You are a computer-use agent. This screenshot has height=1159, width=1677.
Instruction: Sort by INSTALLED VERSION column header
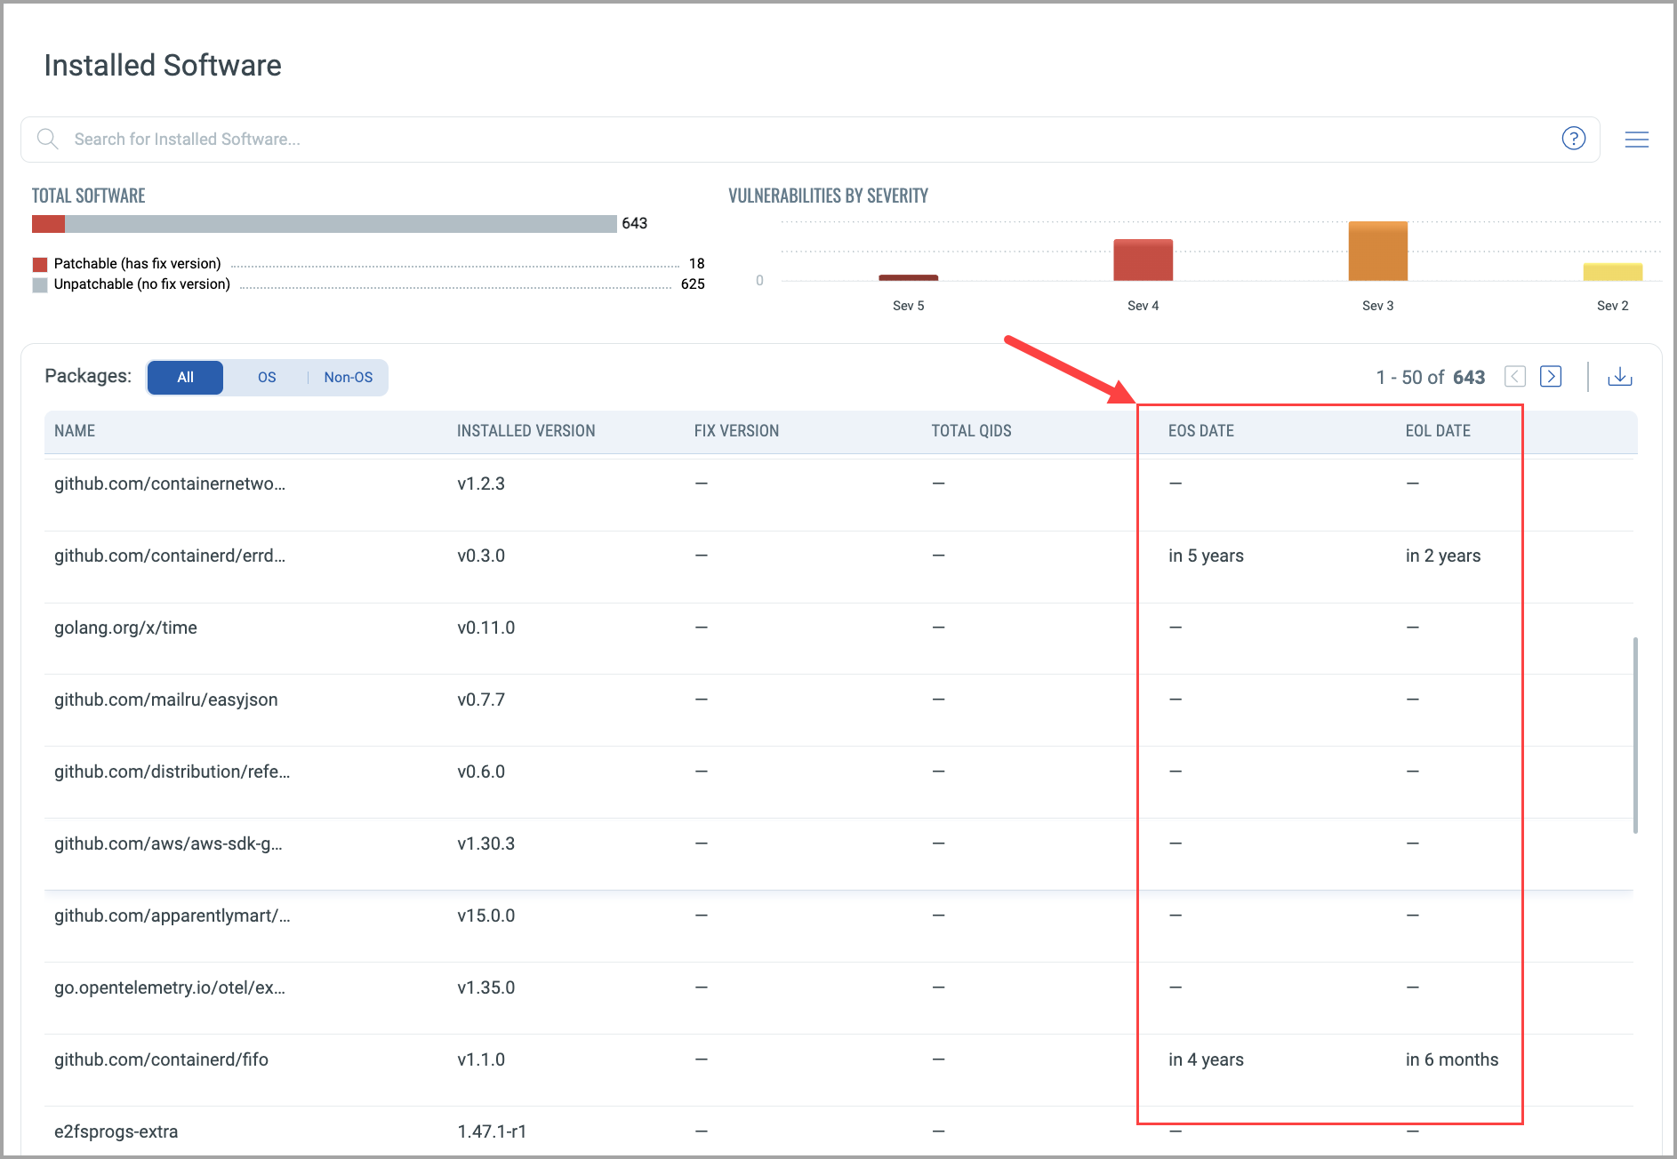click(526, 431)
